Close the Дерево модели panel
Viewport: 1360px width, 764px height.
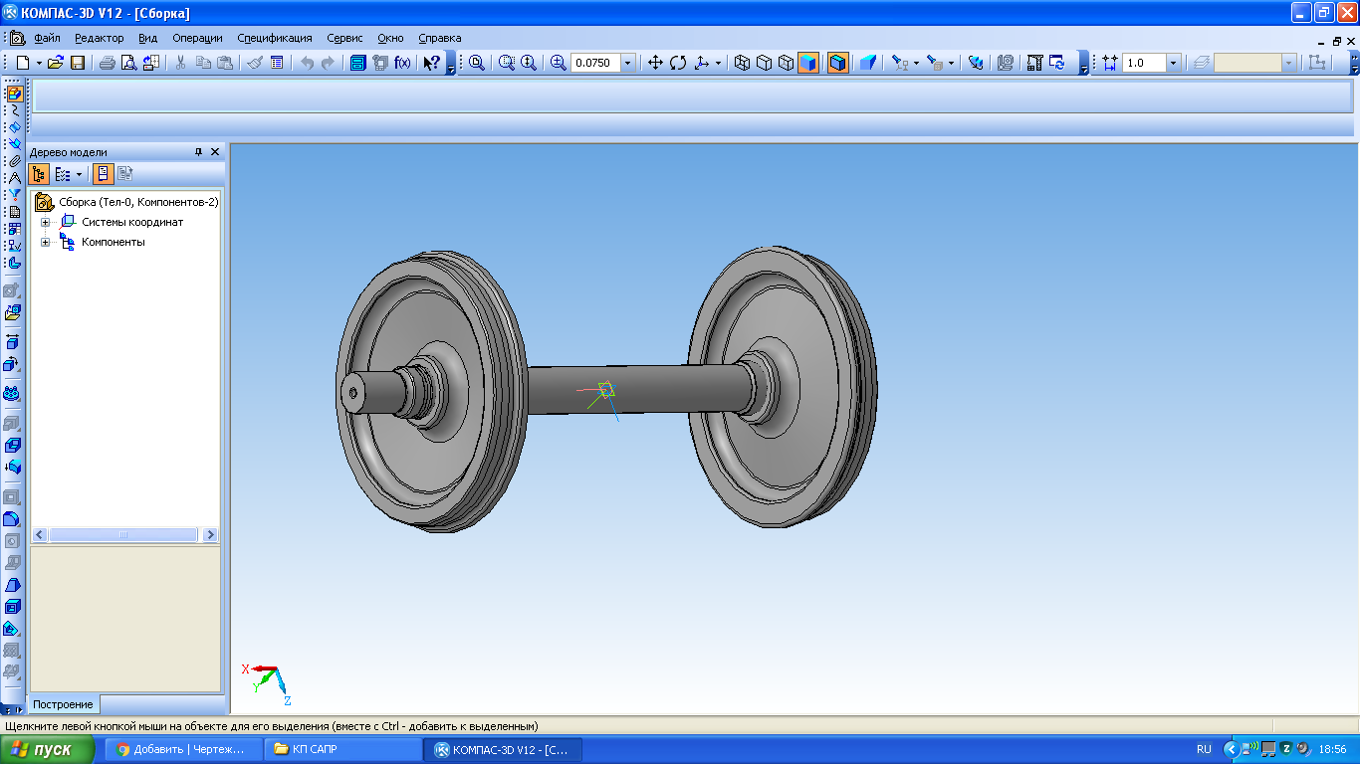215,152
